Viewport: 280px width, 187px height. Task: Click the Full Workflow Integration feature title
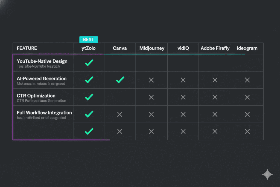click(44, 113)
